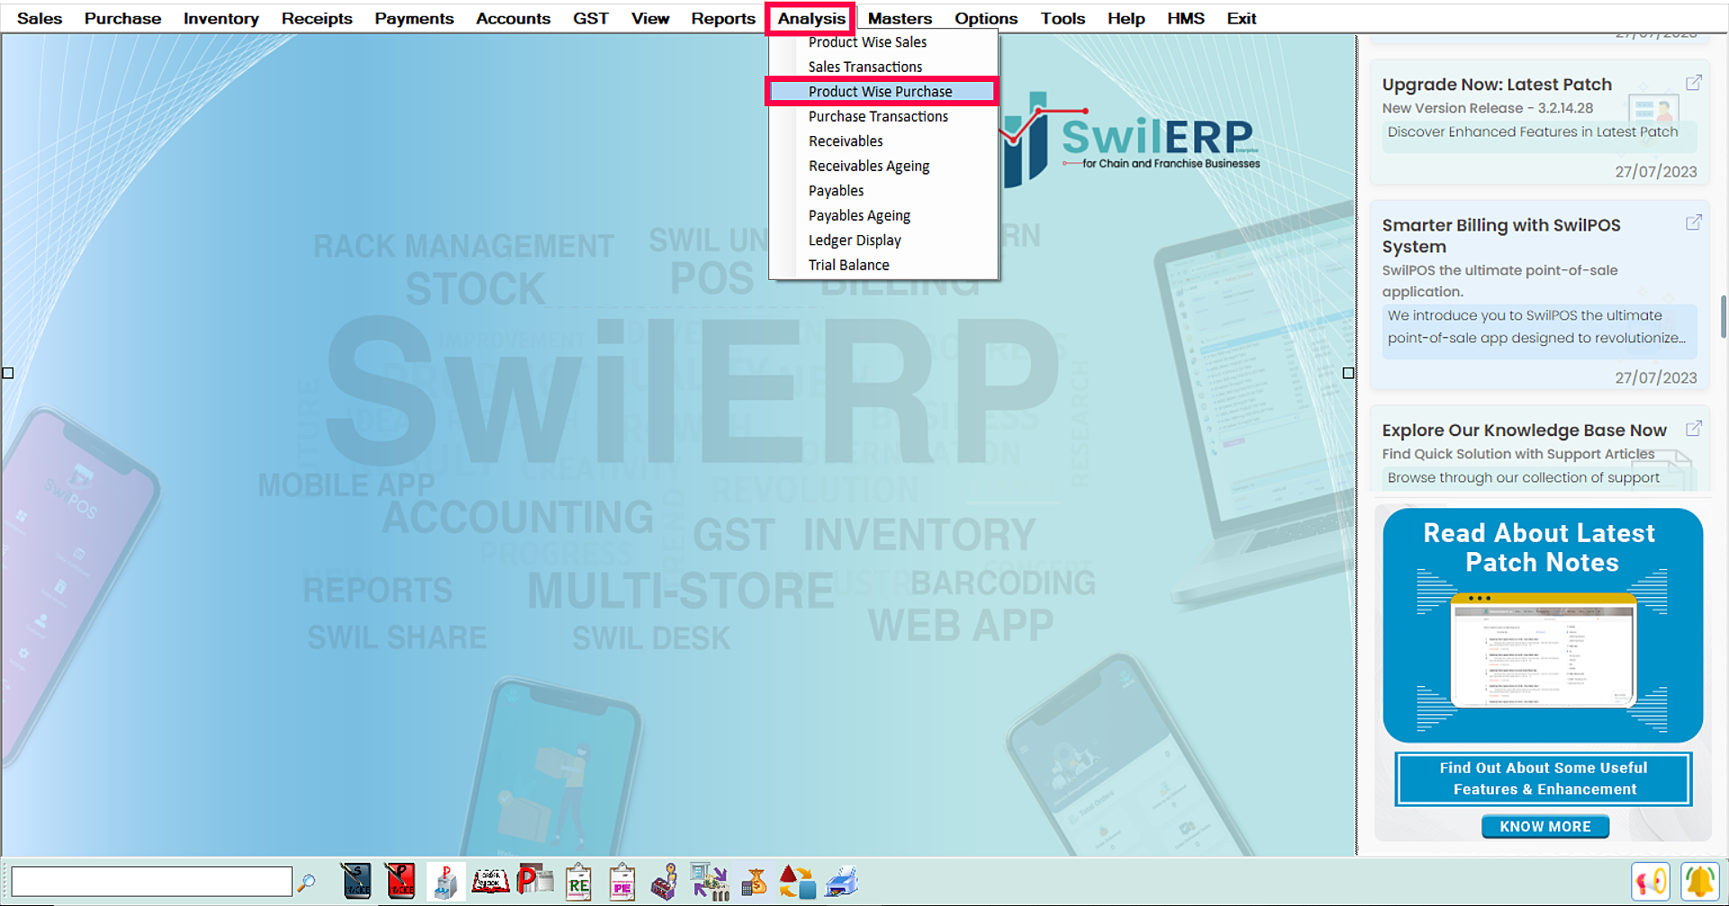Open Explore Our Knowledge Base Now headline
This screenshot has width=1729, height=906.
click(1525, 430)
